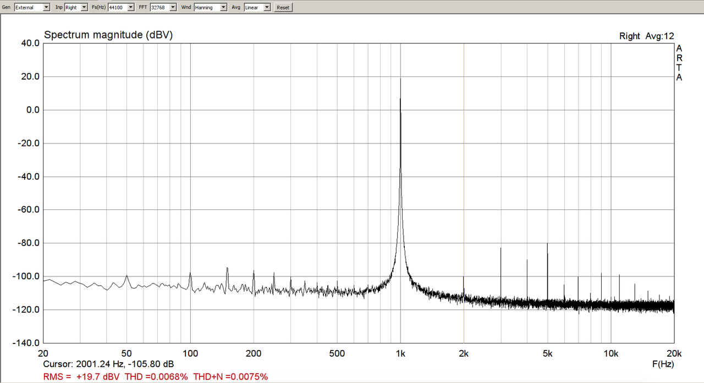Click the 50 frequency axis label
Image resolution: width=704 pixels, height=383 pixels.
coord(127,353)
